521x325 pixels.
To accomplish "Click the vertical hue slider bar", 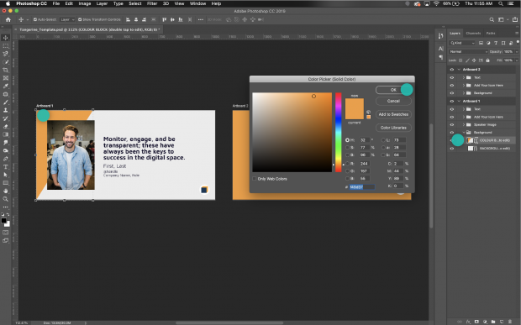I will click(x=339, y=132).
